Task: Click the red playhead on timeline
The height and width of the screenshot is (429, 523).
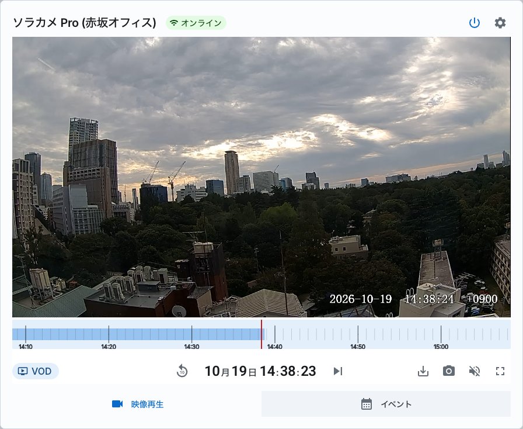Action: pos(261,334)
